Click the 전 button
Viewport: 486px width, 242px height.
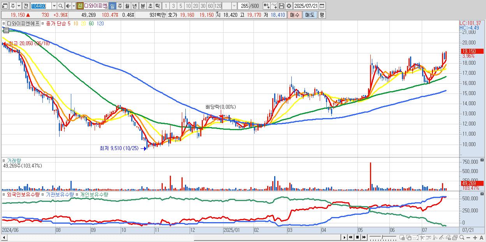(26, 6)
